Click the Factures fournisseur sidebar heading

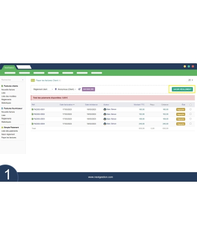(x=13, y=108)
